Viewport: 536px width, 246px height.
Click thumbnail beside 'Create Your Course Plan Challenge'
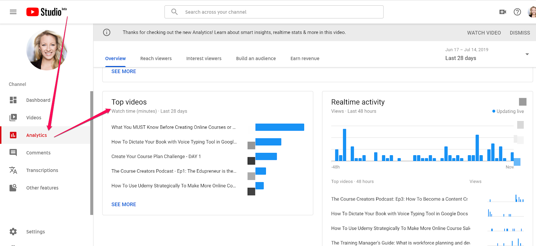pyautogui.click(x=251, y=161)
